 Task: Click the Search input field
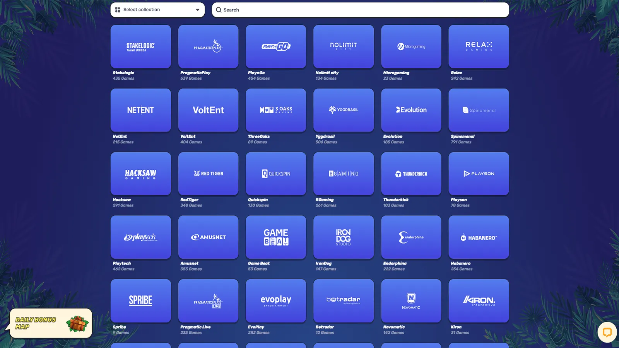360,10
